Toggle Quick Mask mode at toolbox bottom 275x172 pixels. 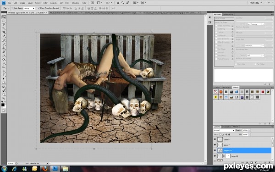coord(4,111)
